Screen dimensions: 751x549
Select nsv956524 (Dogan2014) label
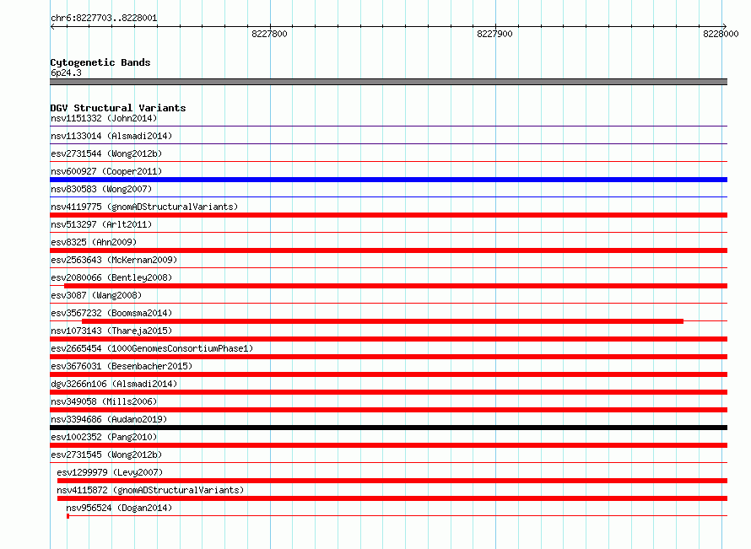point(119,508)
